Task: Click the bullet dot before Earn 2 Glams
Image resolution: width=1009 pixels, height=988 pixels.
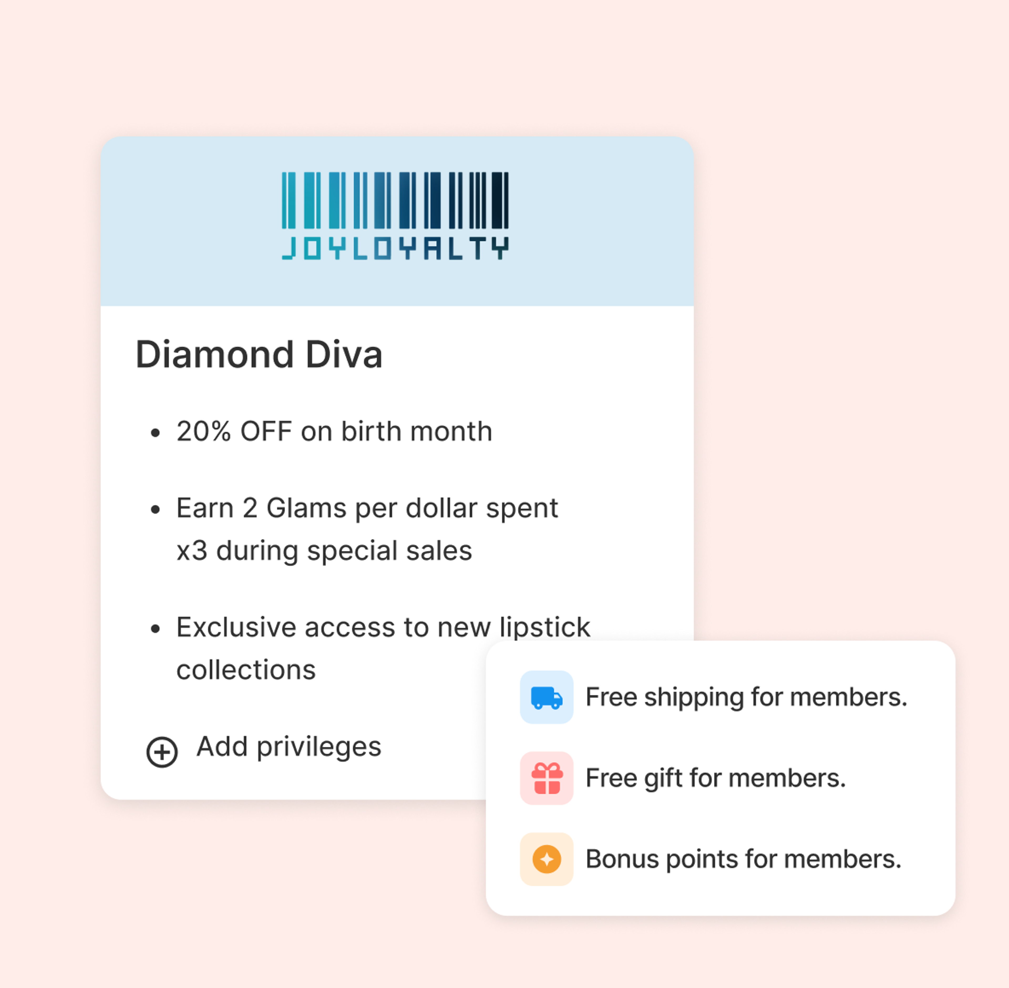Action: coord(155,509)
